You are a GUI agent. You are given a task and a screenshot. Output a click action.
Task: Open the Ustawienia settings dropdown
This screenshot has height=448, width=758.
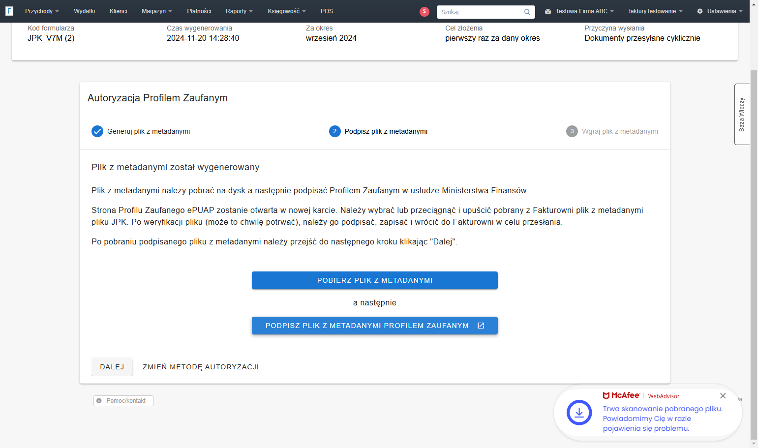pyautogui.click(x=720, y=11)
